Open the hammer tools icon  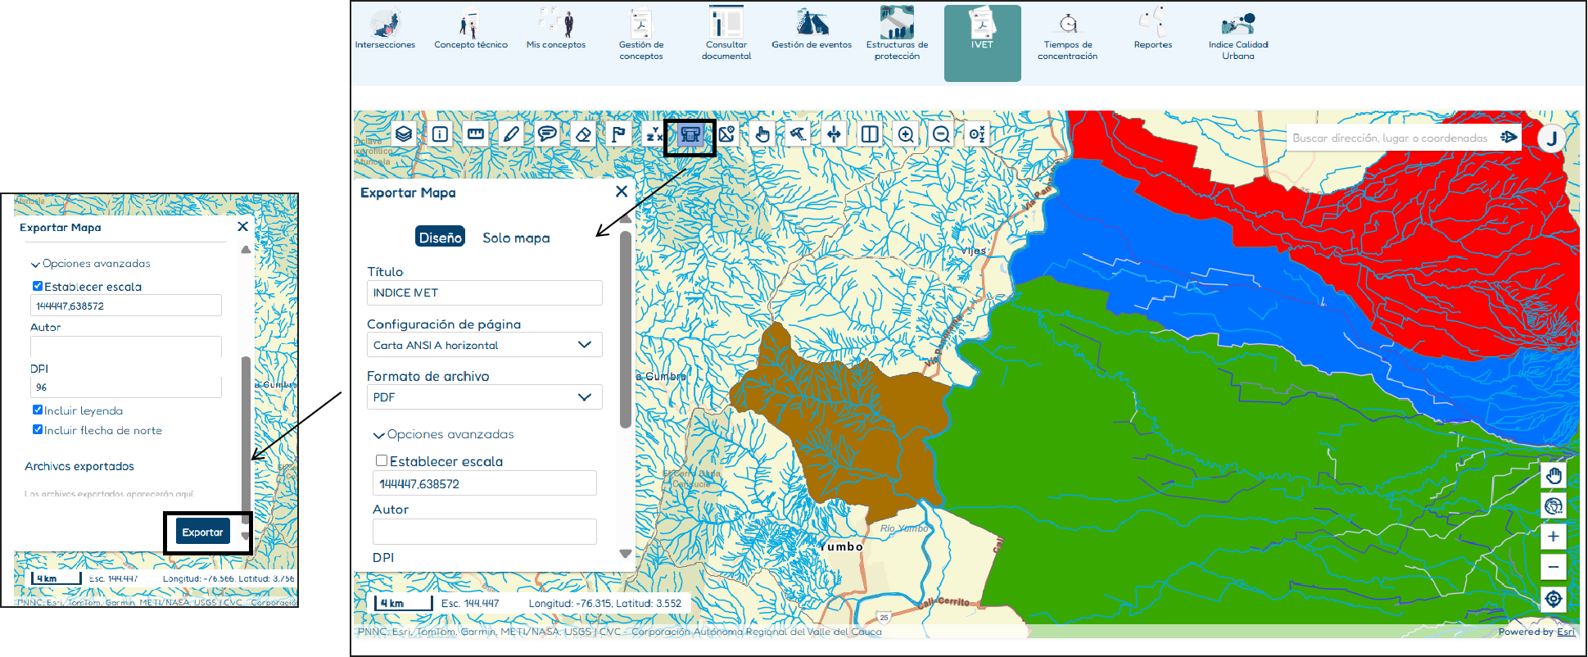tap(799, 134)
